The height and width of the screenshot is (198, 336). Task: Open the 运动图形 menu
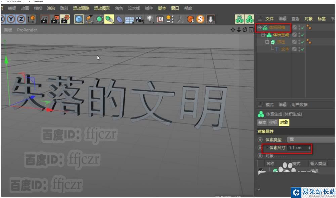click(x=102, y=8)
